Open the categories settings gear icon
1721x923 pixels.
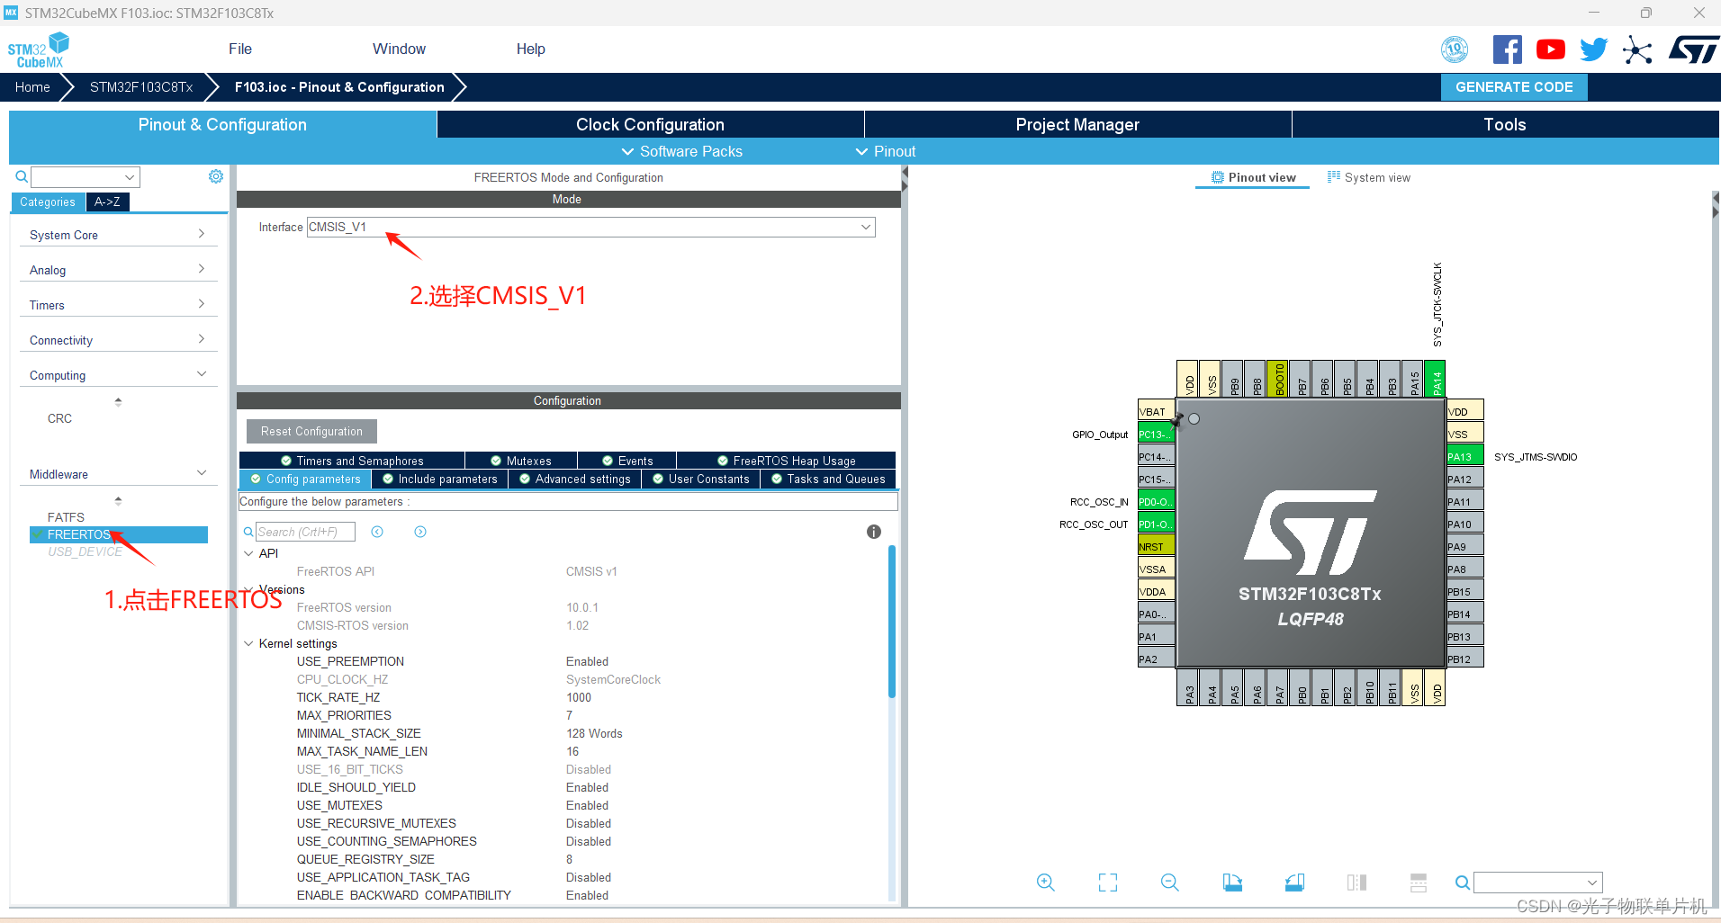[216, 176]
